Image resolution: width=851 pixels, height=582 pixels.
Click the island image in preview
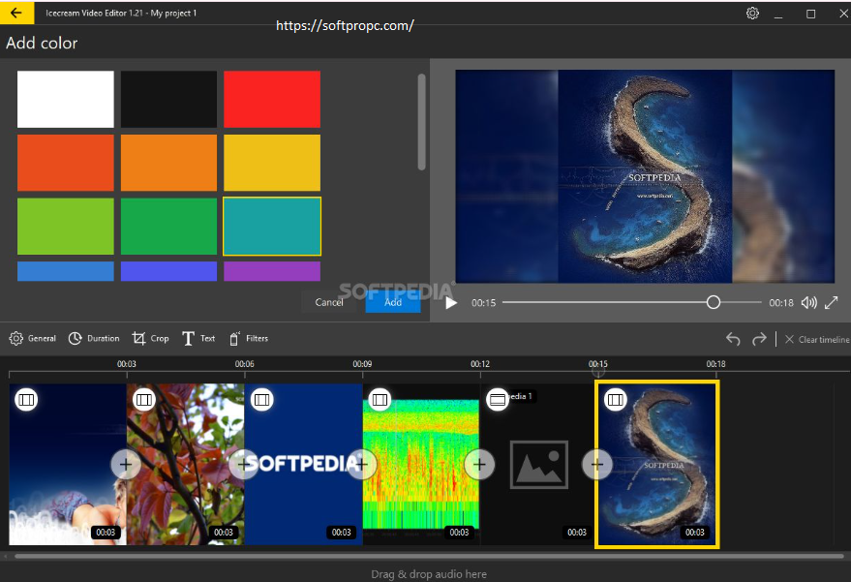(x=645, y=176)
